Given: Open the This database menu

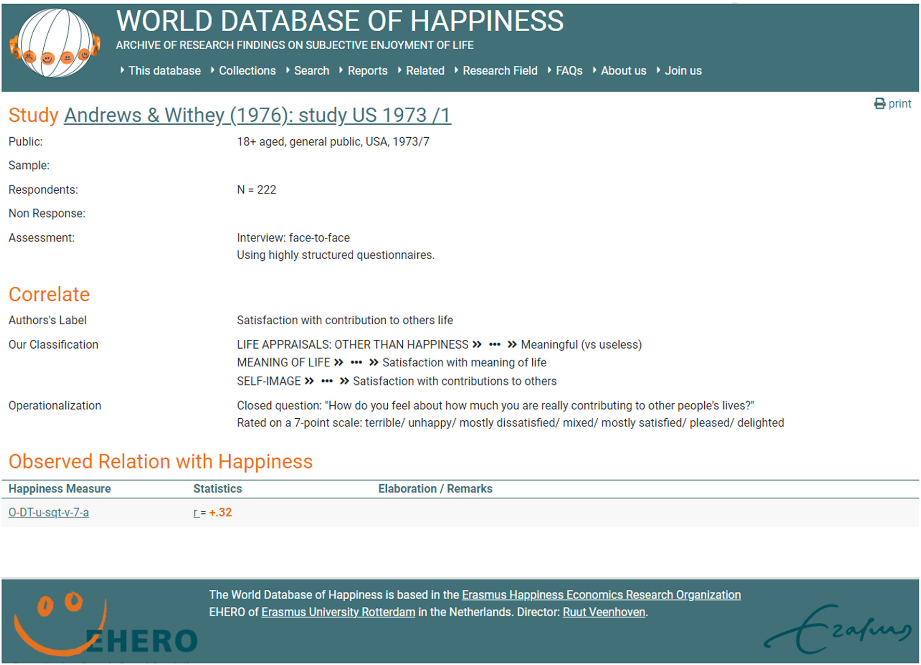Looking at the screenshot, I should point(164,71).
